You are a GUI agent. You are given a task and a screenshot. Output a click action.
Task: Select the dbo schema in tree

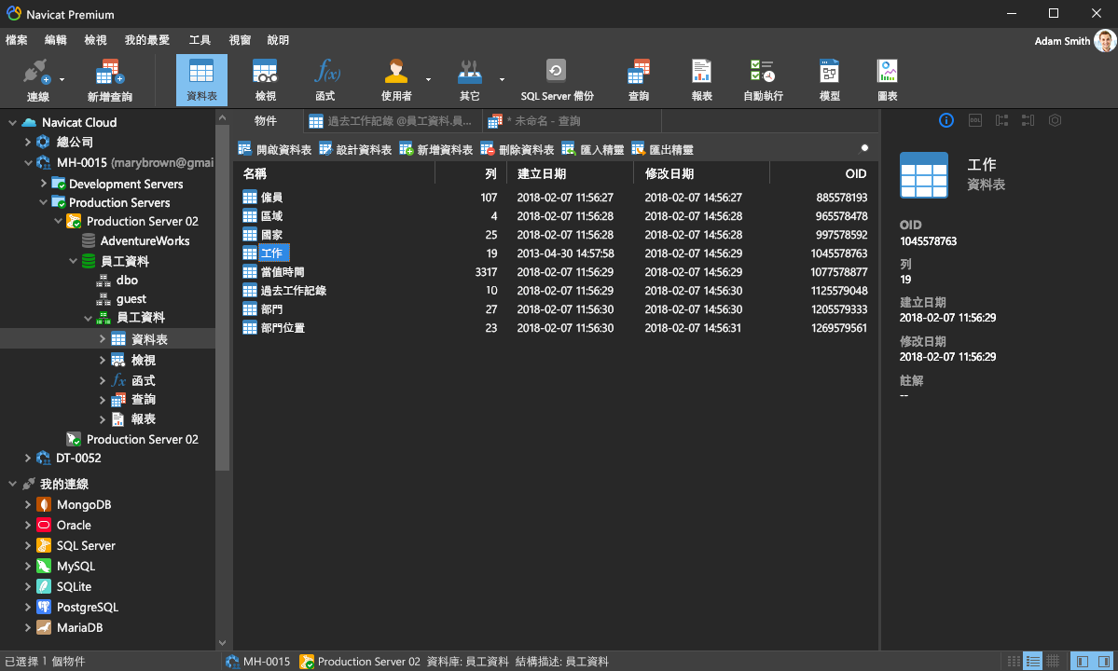point(127,280)
